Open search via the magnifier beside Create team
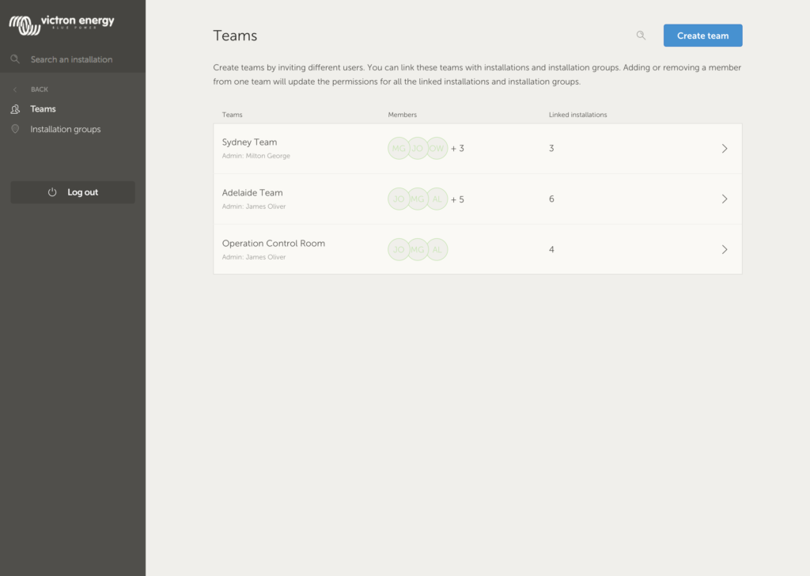 [x=641, y=35]
